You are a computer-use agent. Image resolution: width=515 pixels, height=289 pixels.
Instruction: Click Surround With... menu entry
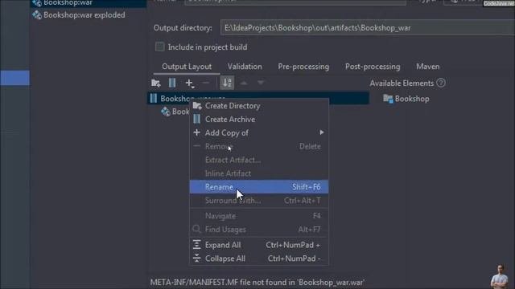pyautogui.click(x=259, y=201)
